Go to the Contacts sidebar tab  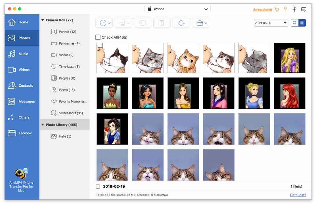click(x=22, y=86)
